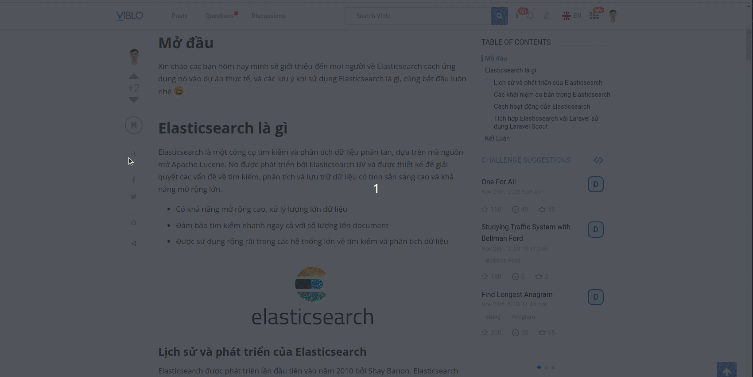Image resolution: width=753 pixels, height=377 pixels.
Task: Open Lịch sử và phát triển của Elasticsearch link
Action: (x=548, y=83)
